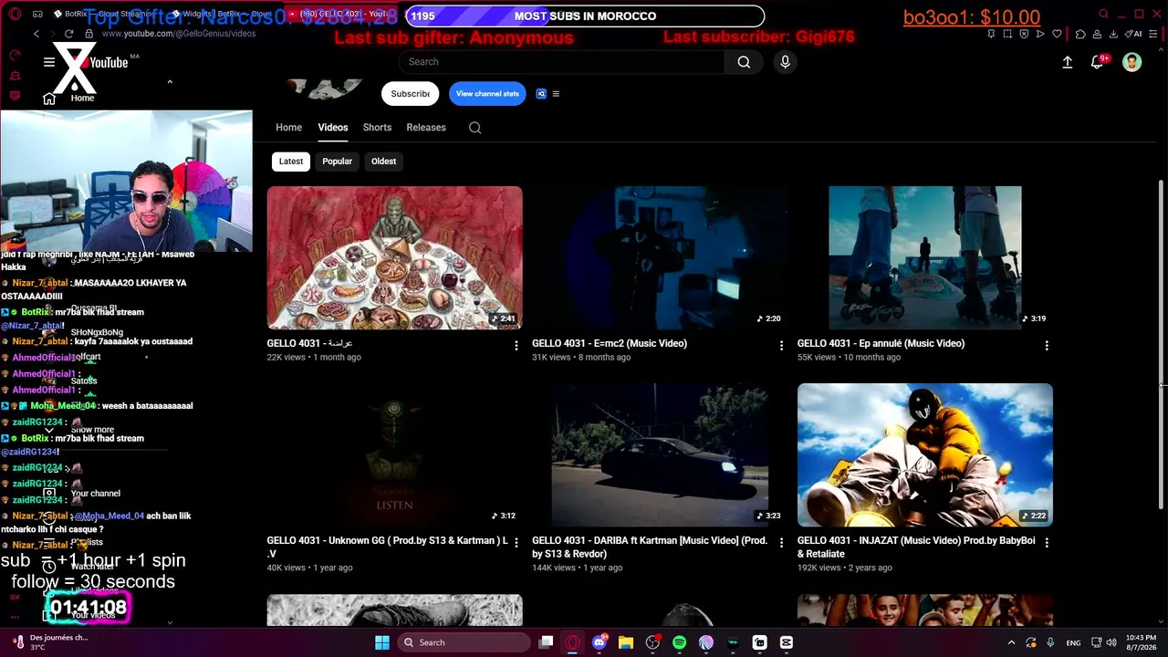
Task: Open the YouTube guide hamburger menu
Action: coord(49,62)
